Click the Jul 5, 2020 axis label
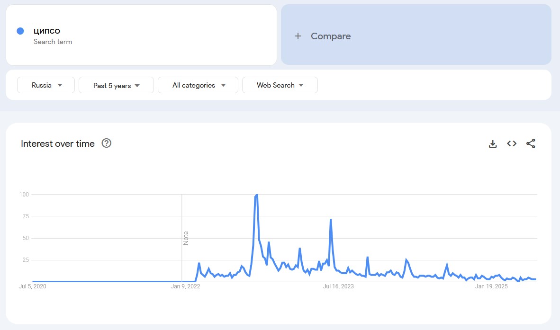 click(33, 286)
